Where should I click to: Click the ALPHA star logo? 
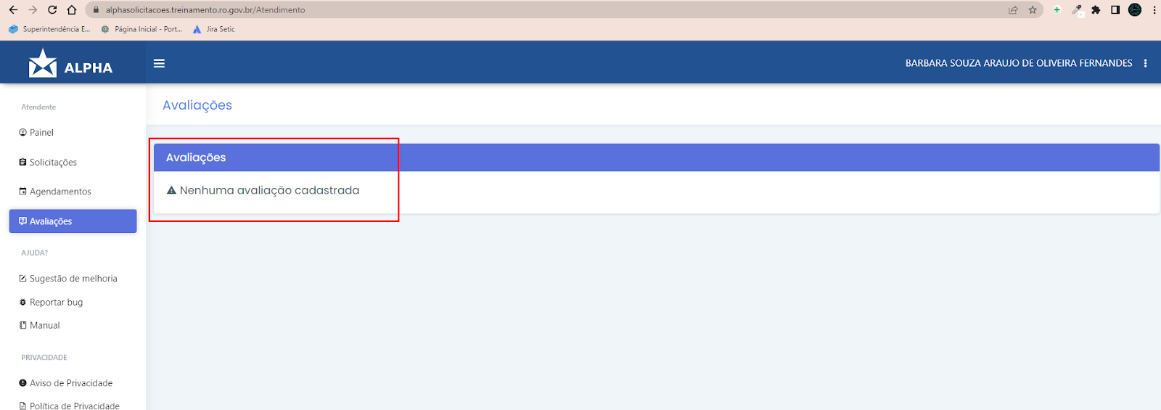pos(43,63)
